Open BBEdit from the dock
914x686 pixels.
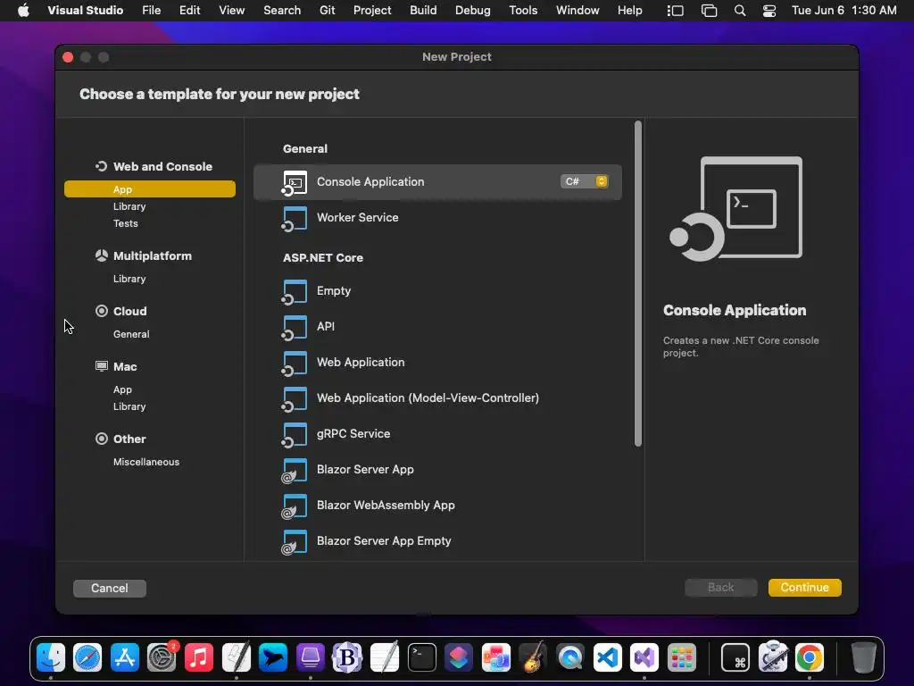point(347,658)
